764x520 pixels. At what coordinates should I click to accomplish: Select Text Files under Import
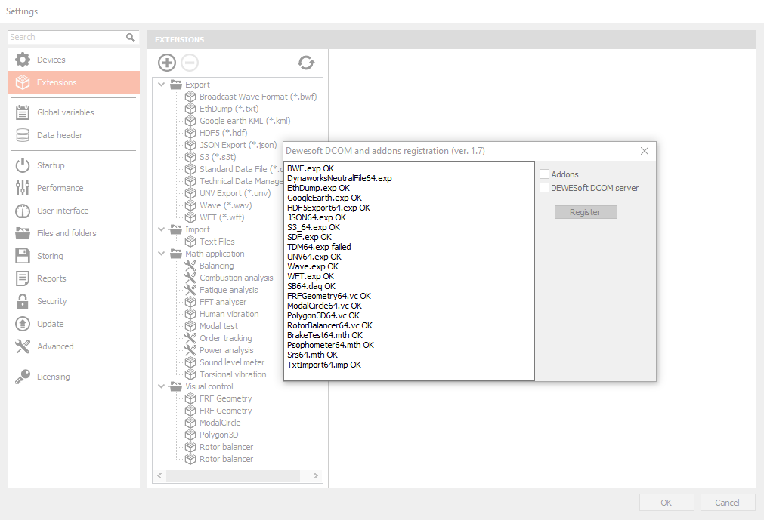[x=217, y=242]
